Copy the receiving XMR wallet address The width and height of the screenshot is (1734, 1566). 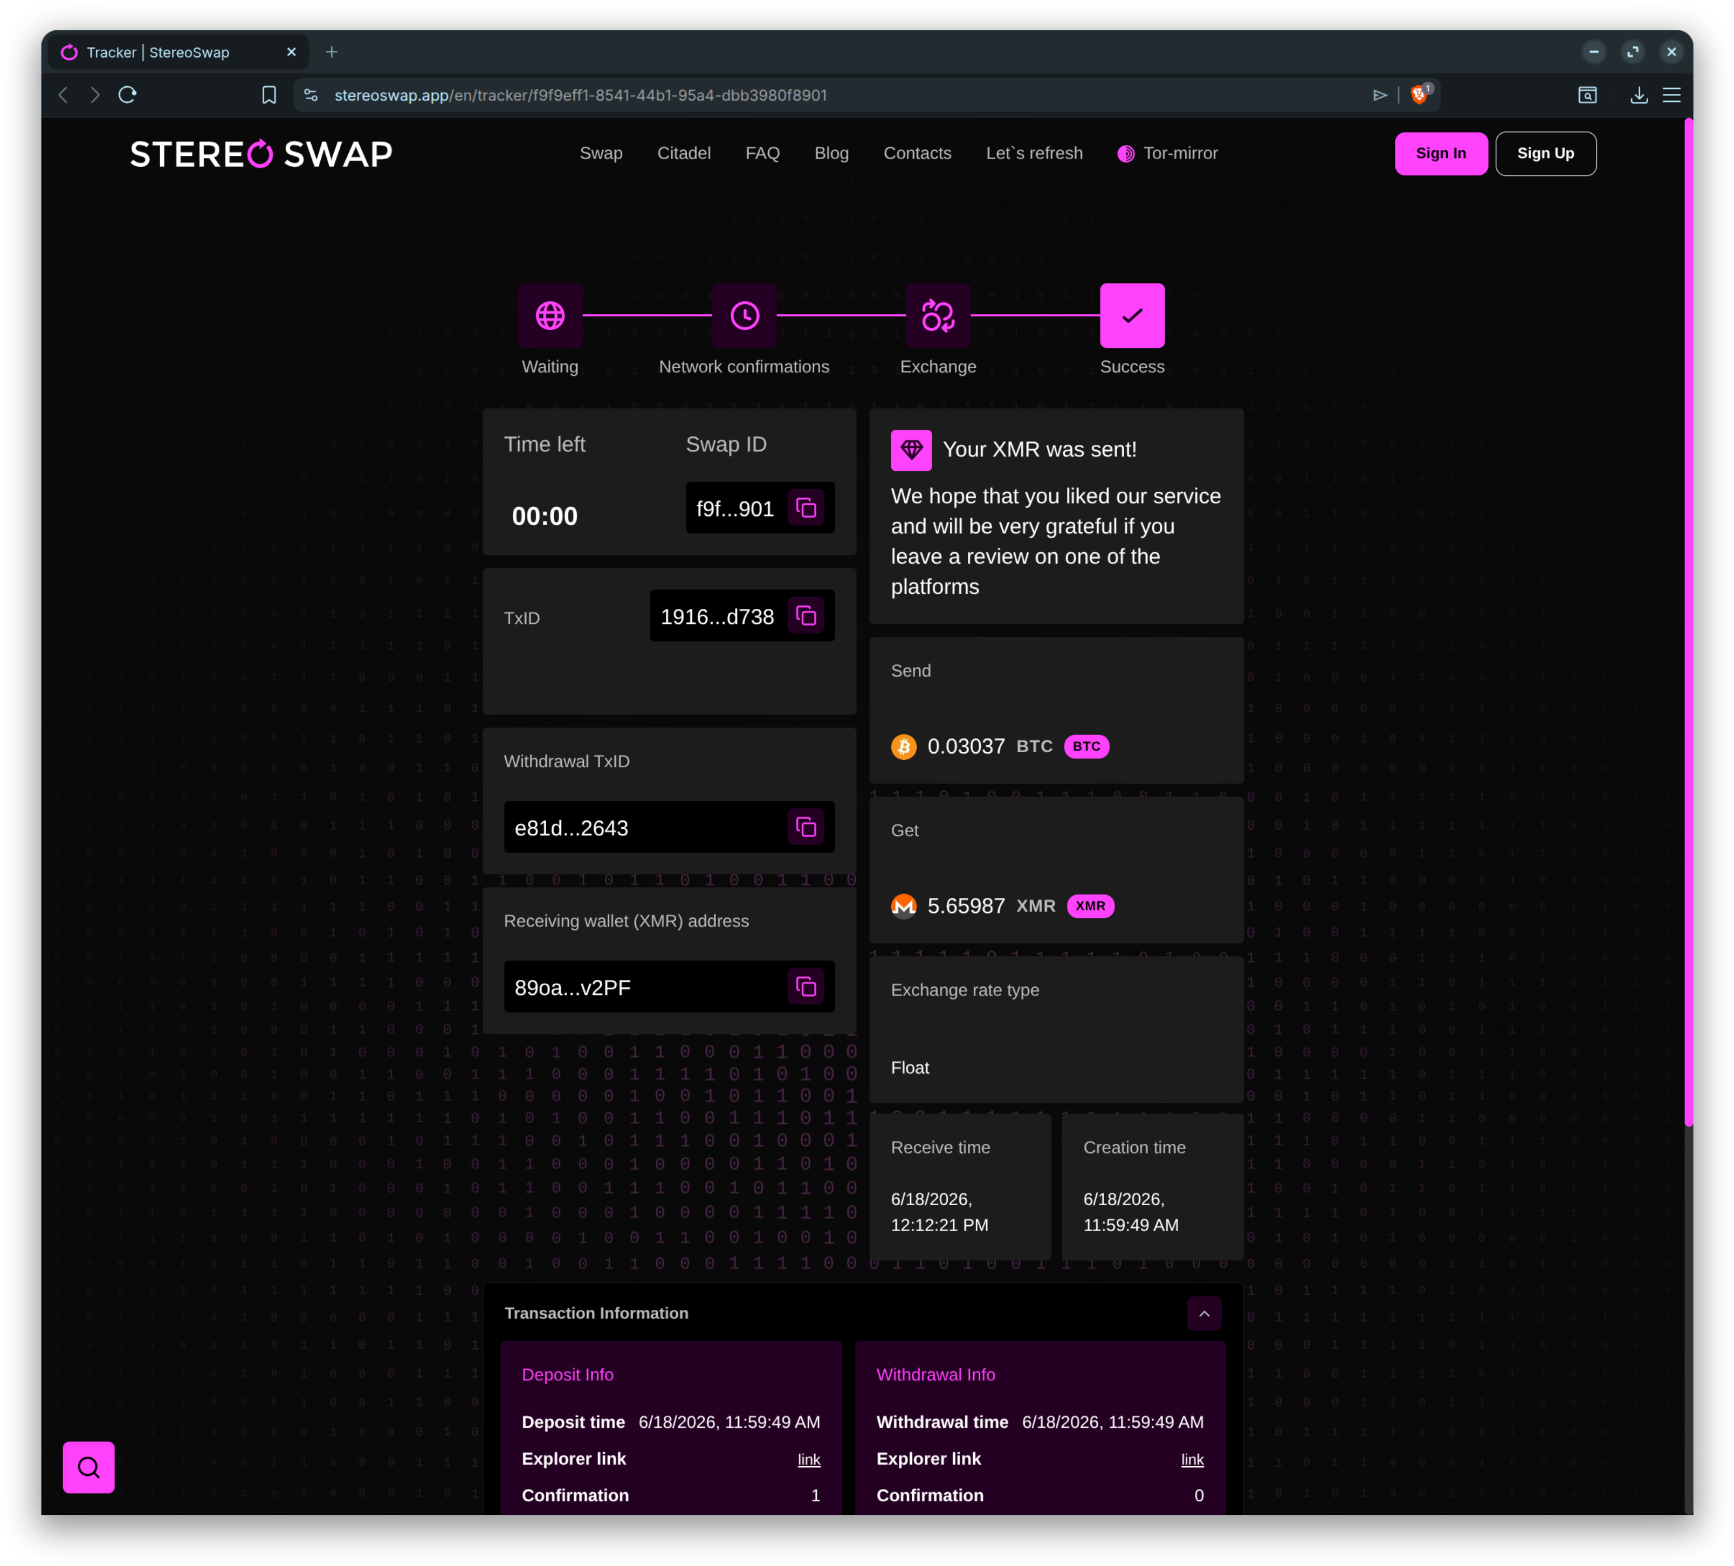tap(806, 987)
